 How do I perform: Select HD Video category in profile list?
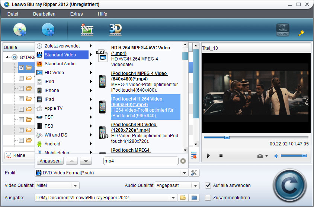pos(54,73)
